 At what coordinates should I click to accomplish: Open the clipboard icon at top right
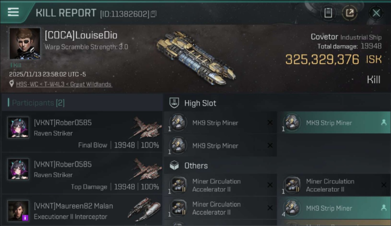(328, 13)
